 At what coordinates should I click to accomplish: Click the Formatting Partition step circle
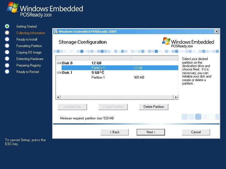7,46
